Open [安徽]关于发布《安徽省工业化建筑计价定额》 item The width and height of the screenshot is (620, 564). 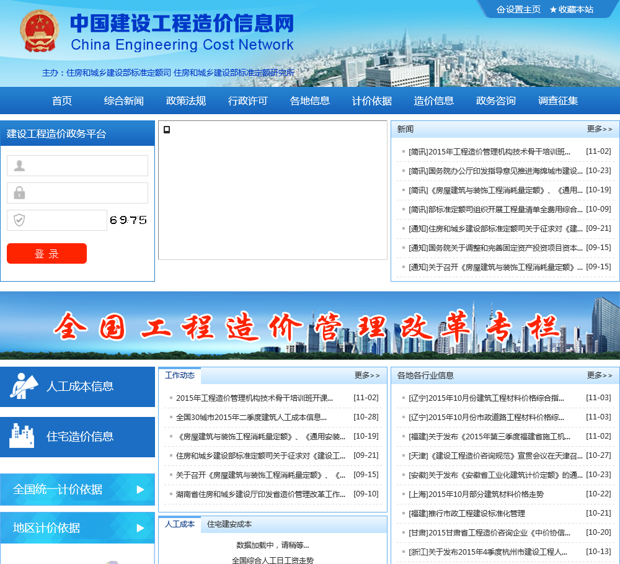(495, 475)
